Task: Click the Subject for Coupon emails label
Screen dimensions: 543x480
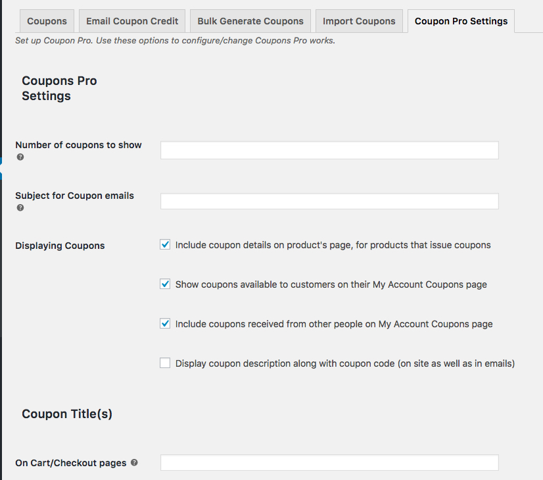Action: (x=74, y=196)
